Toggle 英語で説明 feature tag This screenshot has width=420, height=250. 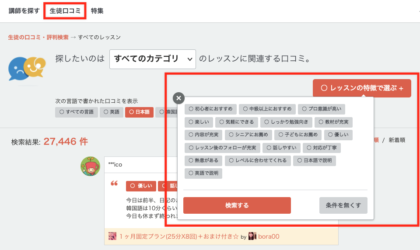click(x=203, y=174)
